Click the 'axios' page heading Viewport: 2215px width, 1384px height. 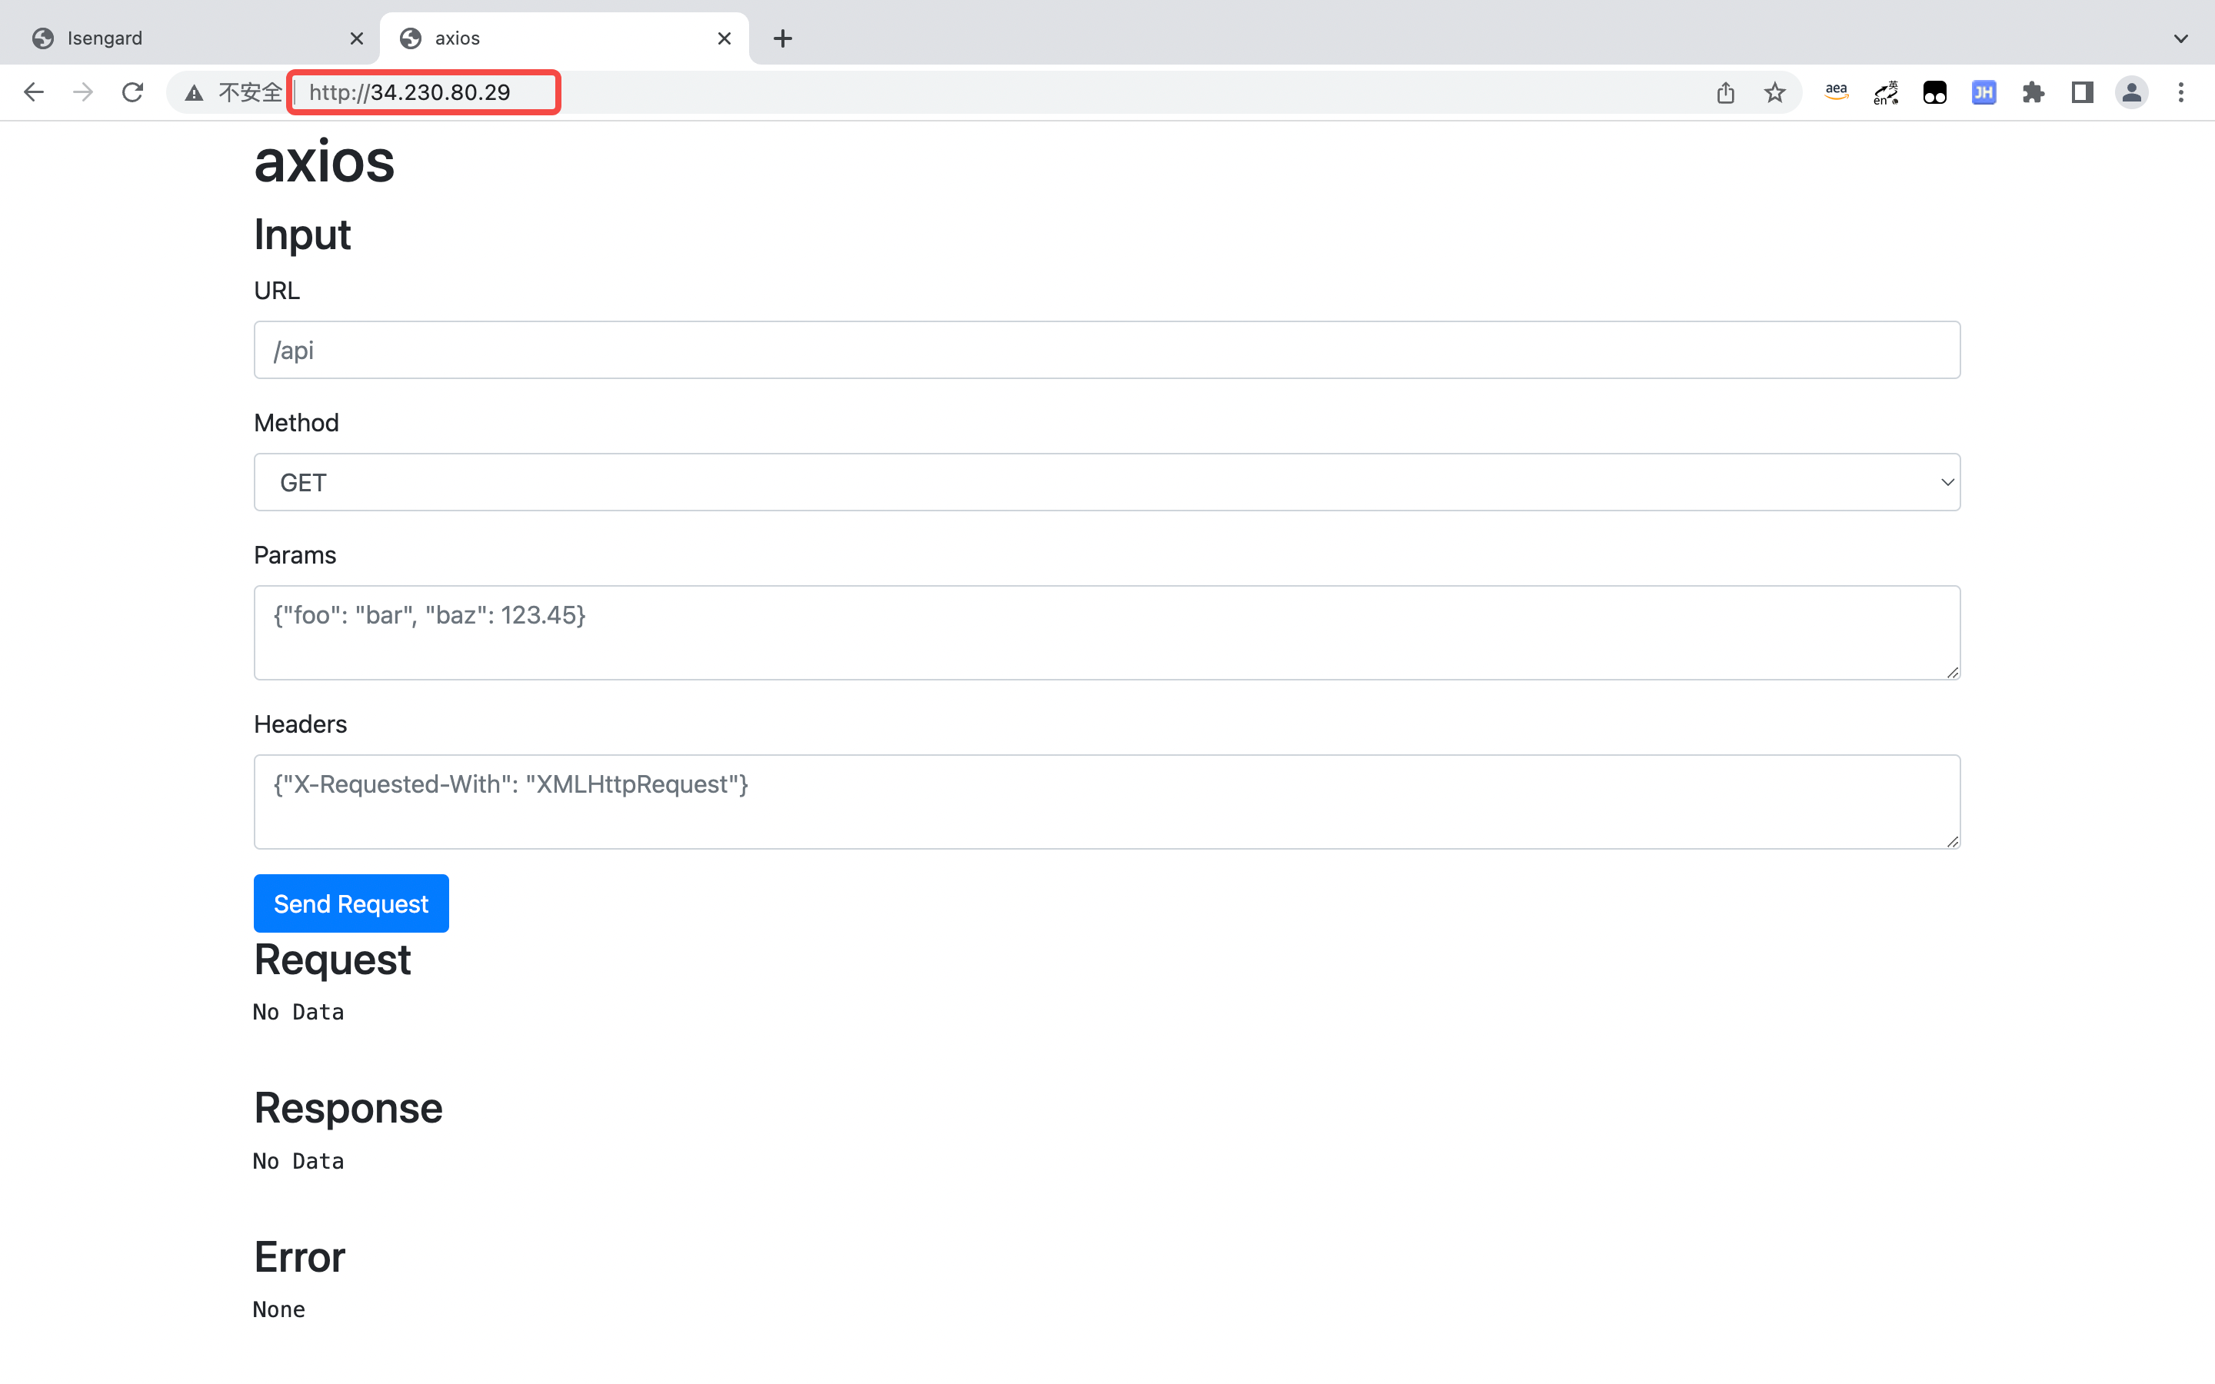pyautogui.click(x=324, y=162)
